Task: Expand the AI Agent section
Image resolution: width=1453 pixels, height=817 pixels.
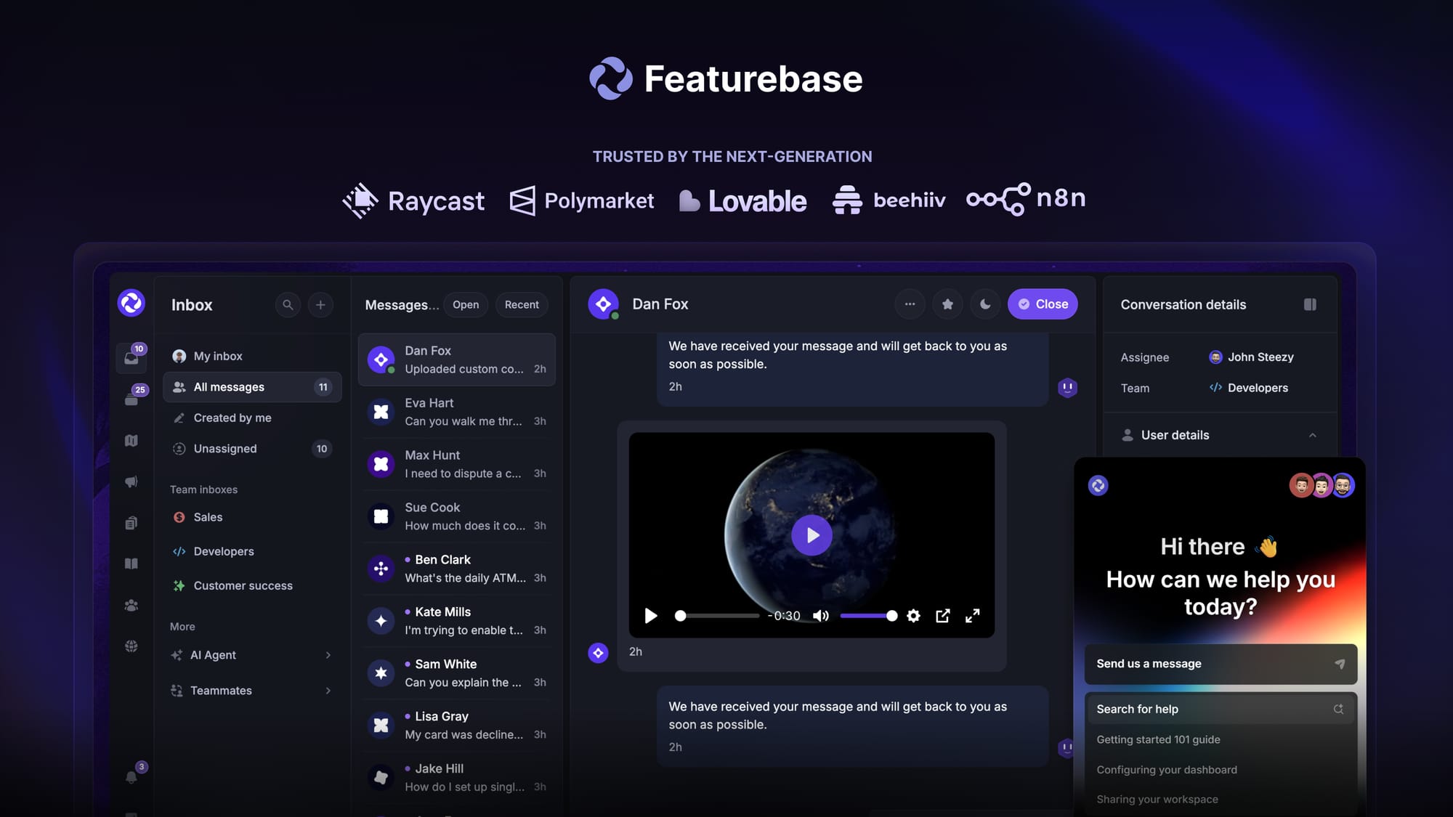Action: (328, 654)
